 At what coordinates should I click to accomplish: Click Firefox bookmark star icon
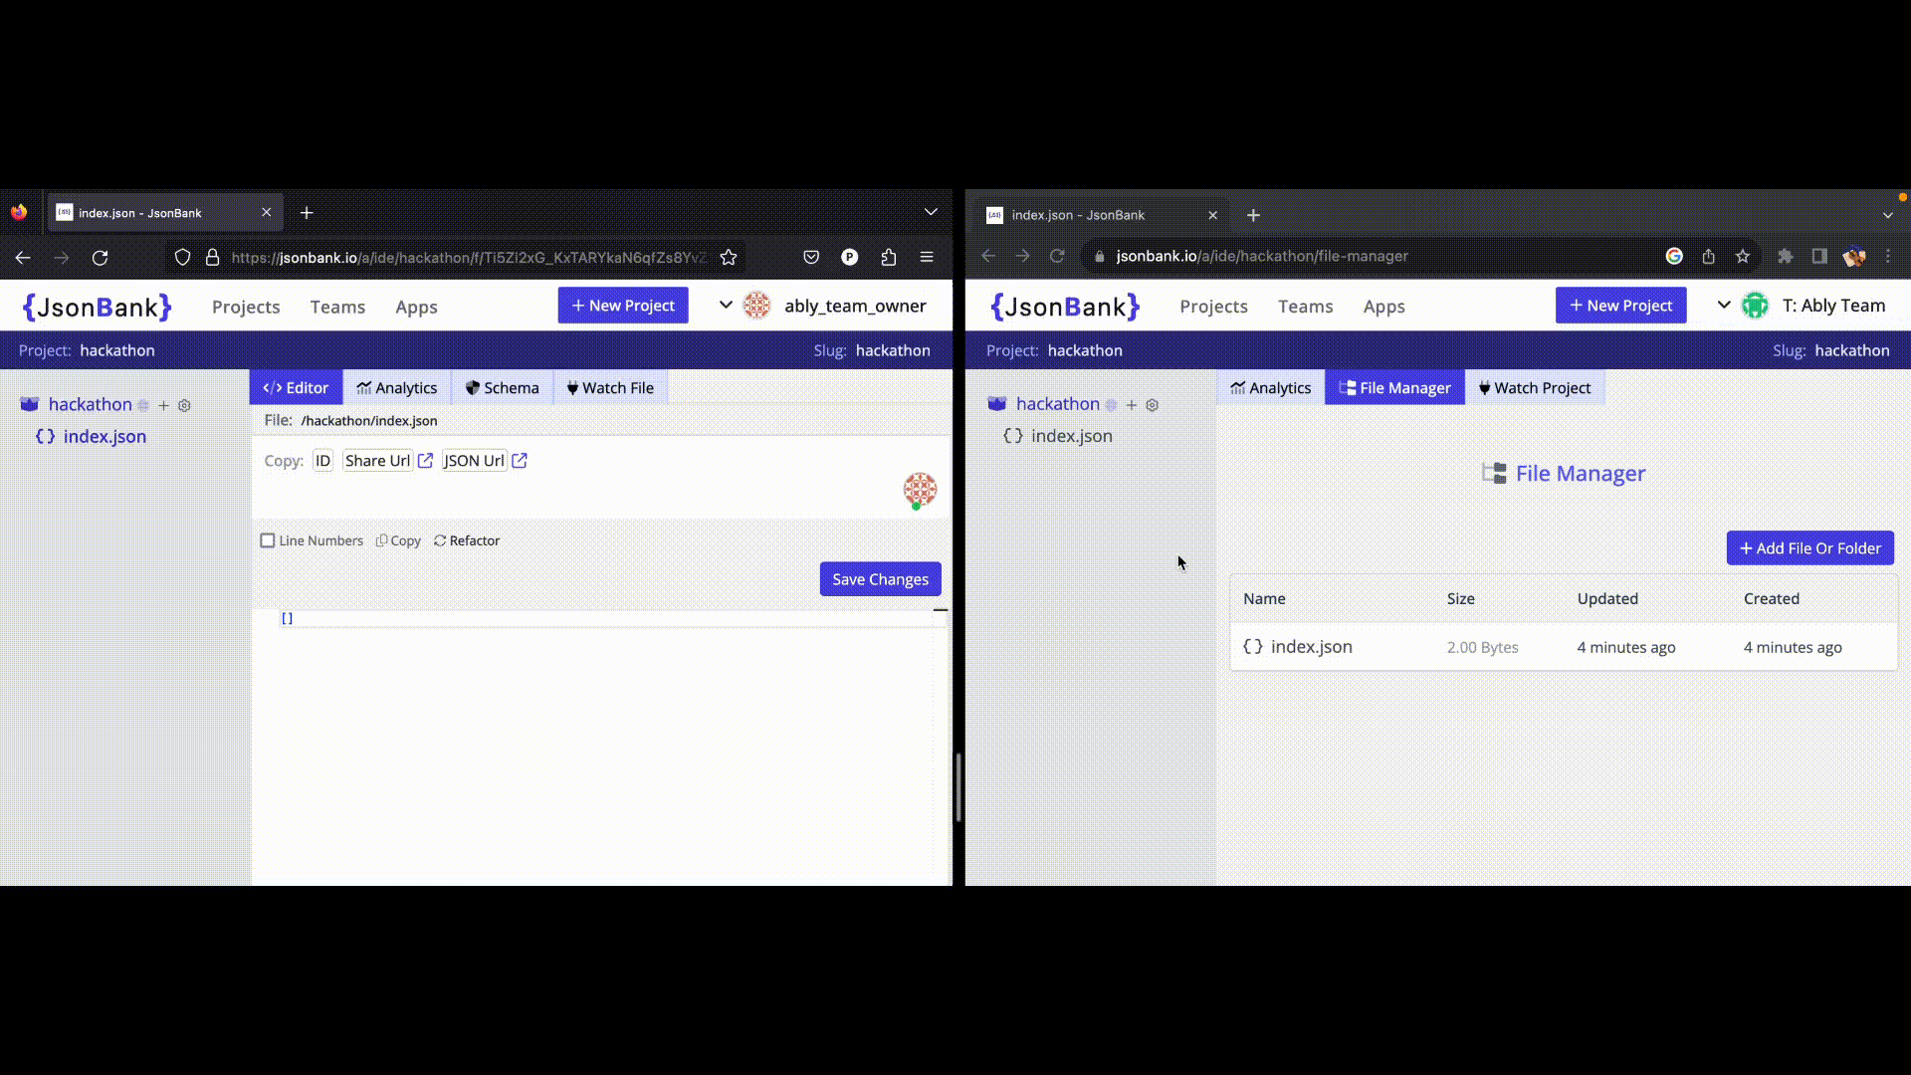[x=729, y=257]
